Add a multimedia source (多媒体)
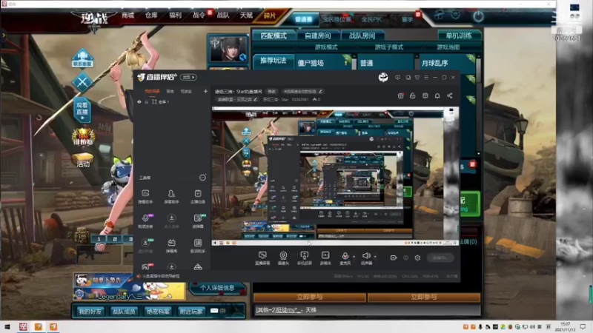The height and width of the screenshot is (333, 593). (x=325, y=258)
